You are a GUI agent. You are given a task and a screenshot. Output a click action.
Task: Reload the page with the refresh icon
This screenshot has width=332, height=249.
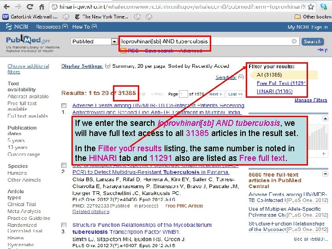[30, 7]
